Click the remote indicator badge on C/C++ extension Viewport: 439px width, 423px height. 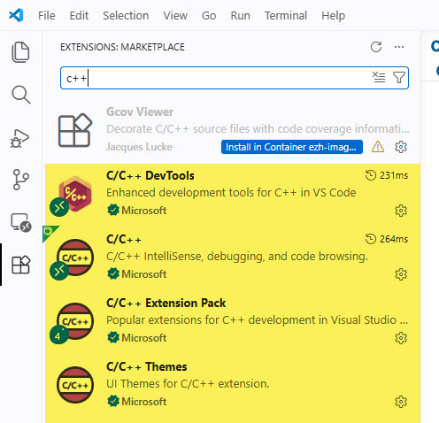click(59, 271)
